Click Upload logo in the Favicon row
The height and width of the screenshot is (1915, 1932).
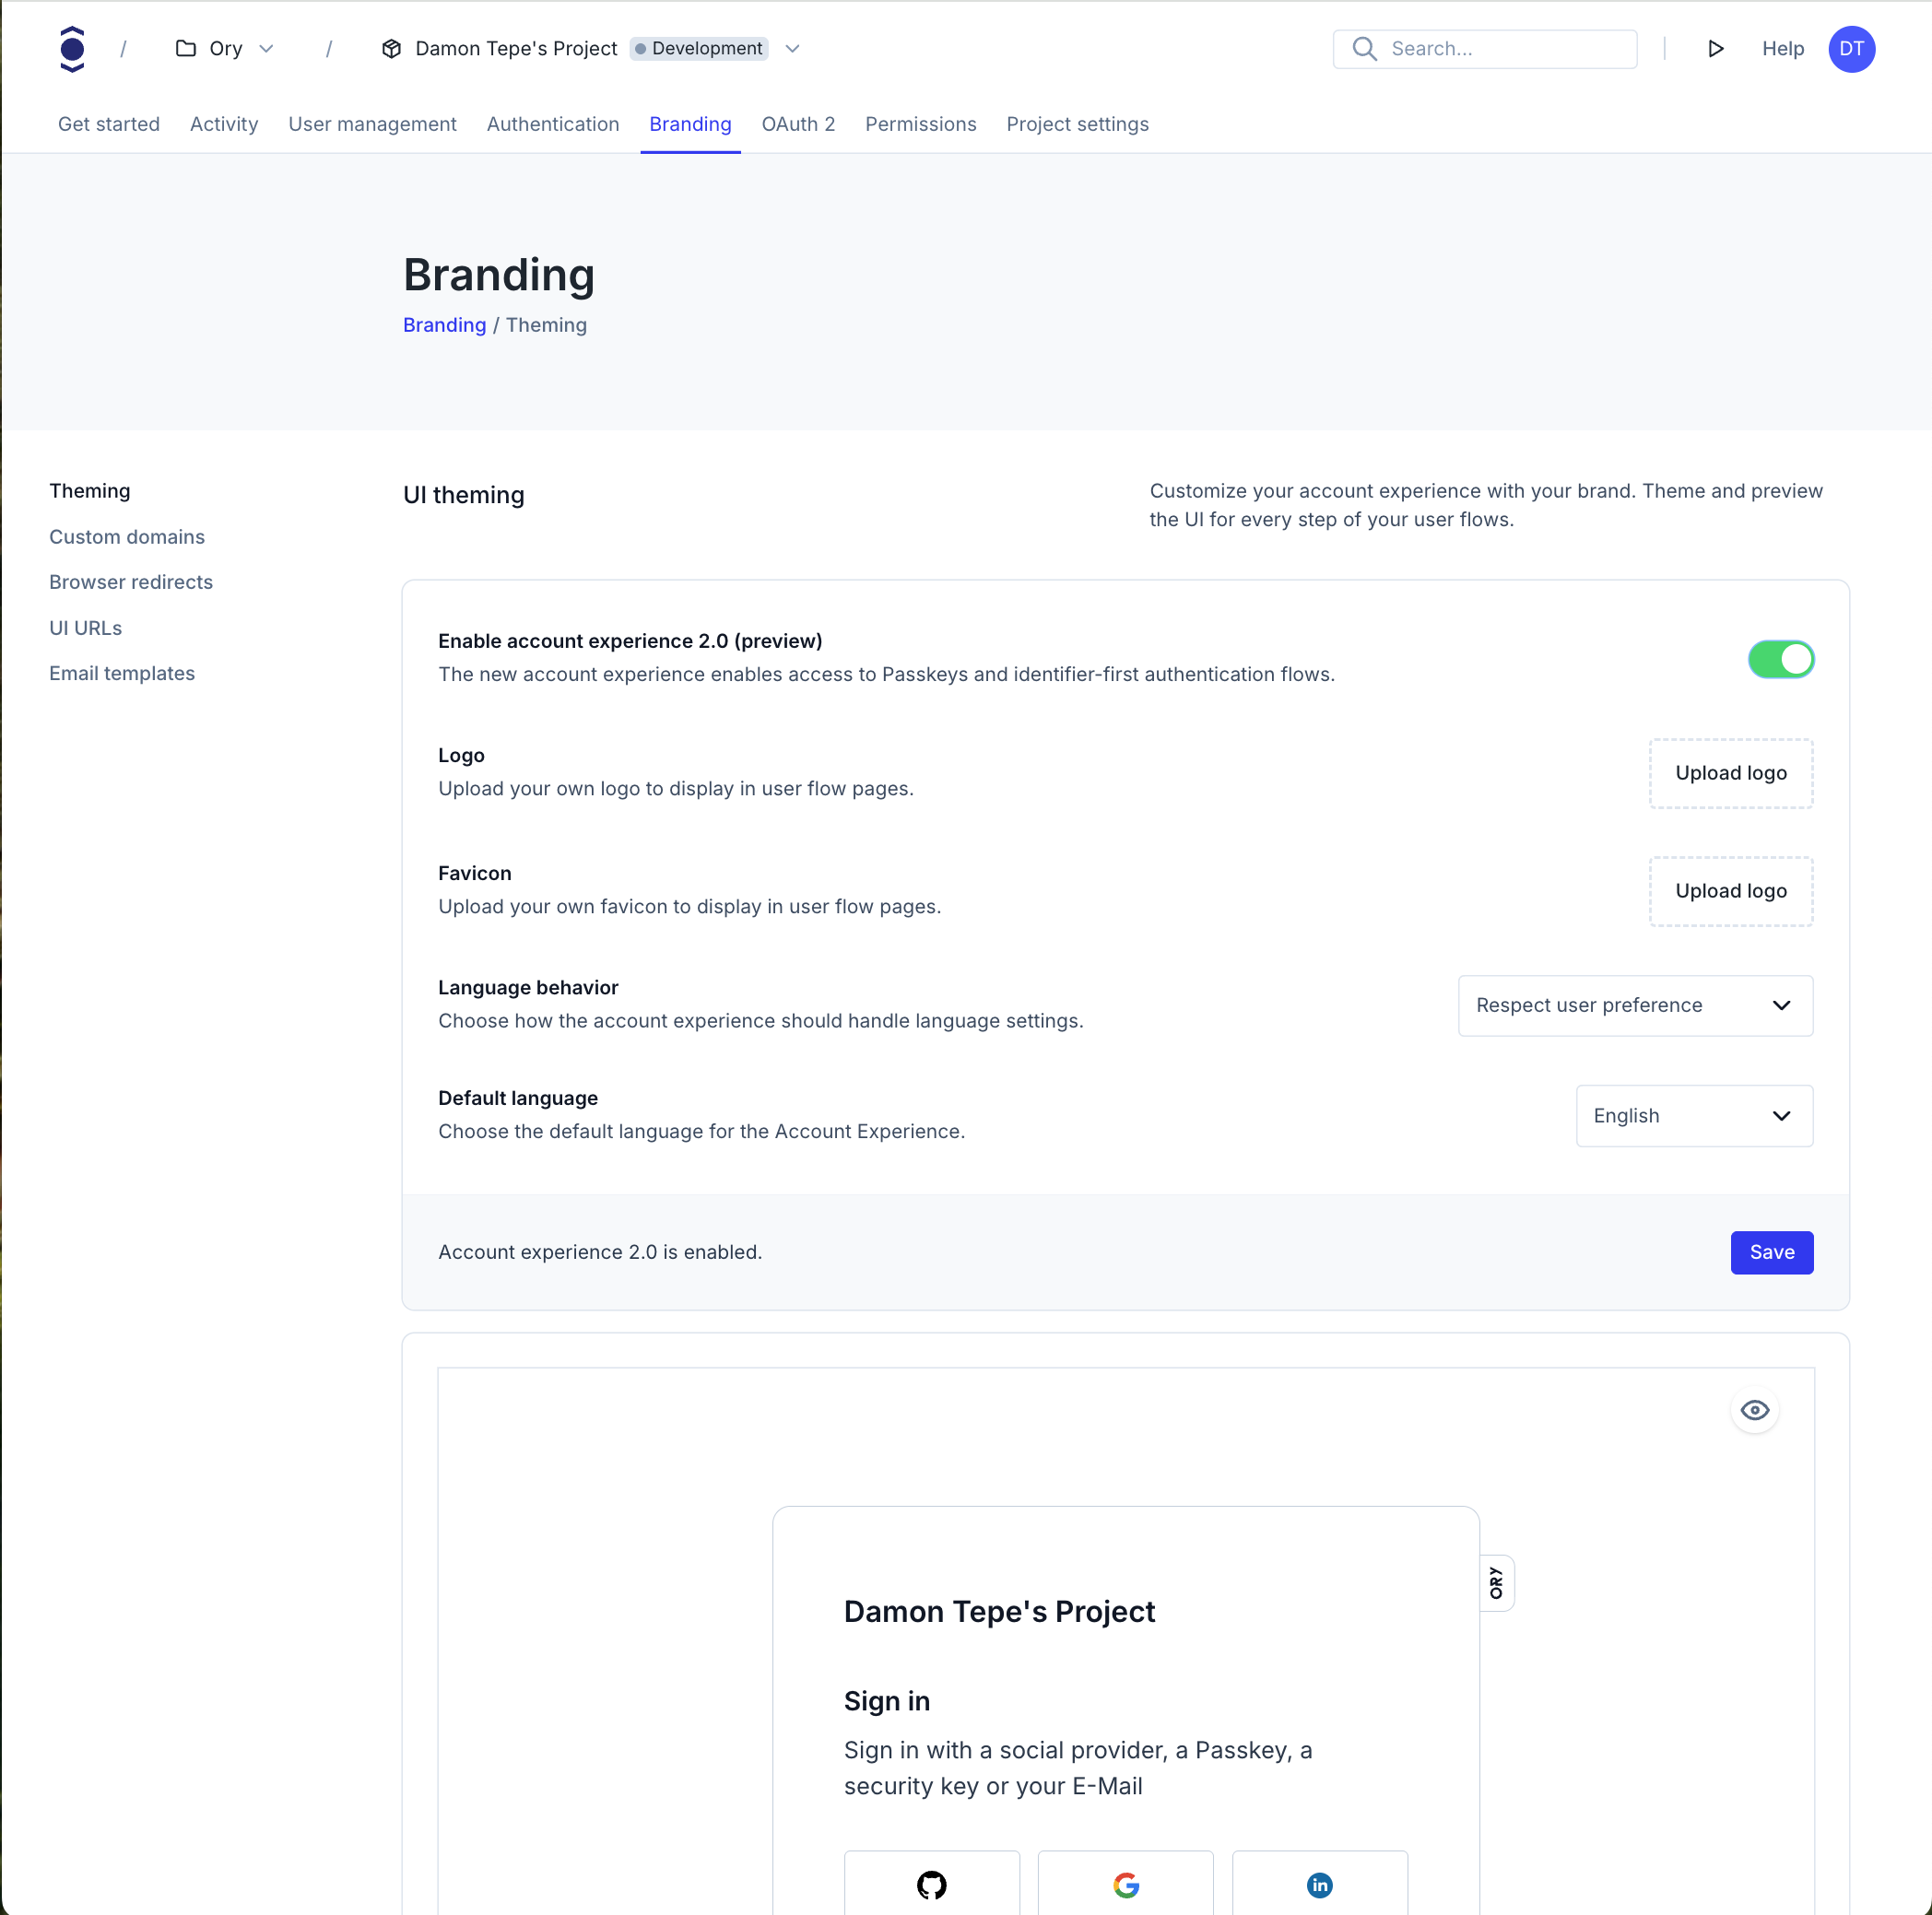click(x=1730, y=891)
